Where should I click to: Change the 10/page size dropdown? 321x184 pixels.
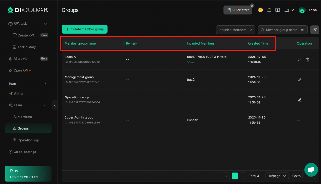tap(277, 176)
